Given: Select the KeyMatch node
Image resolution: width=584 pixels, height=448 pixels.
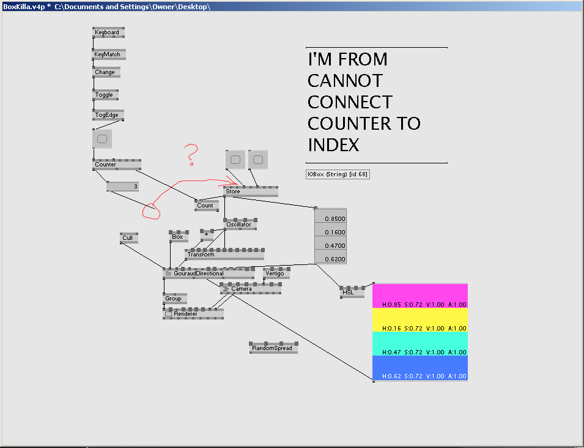Looking at the screenshot, I should click(109, 54).
